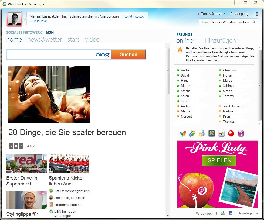Click the buddies icon beside MSN im neuen Messenger

coord(51,211)
